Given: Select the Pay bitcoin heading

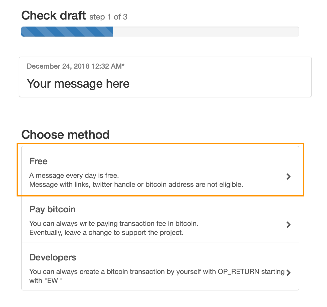Looking at the screenshot, I should (x=52, y=209).
